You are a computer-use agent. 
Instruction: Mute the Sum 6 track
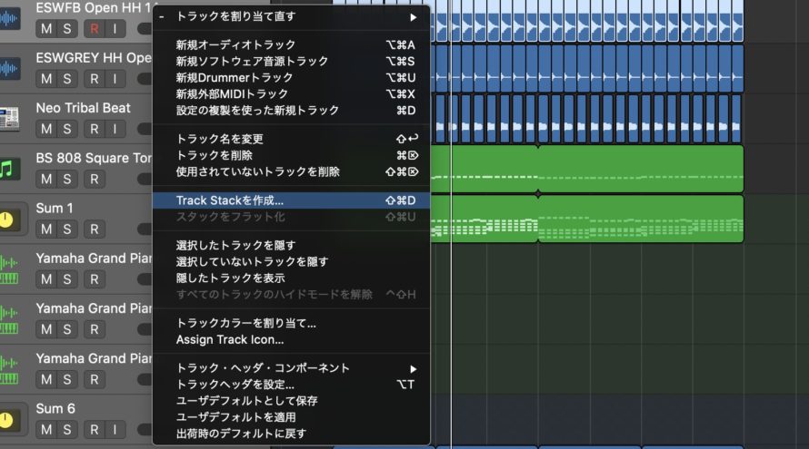pos(46,429)
